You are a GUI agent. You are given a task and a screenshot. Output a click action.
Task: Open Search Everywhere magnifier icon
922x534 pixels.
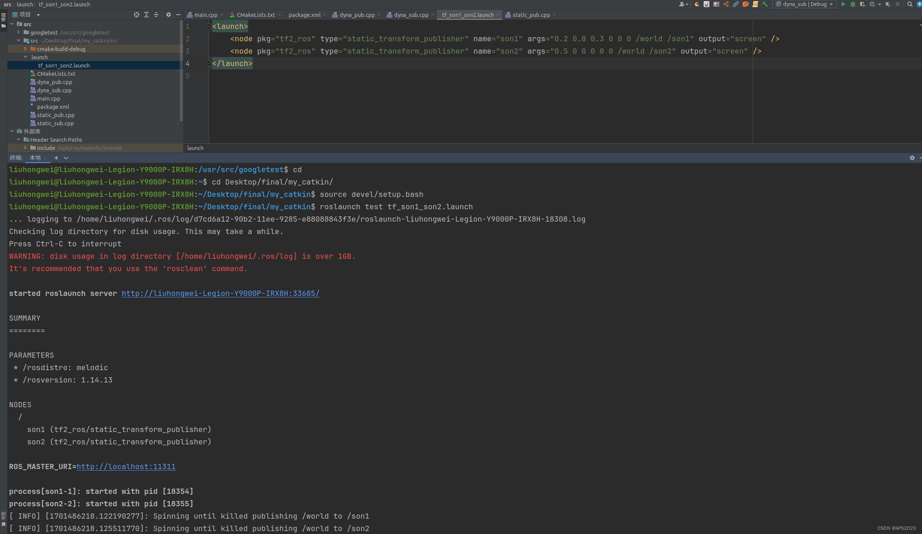[x=910, y=4]
